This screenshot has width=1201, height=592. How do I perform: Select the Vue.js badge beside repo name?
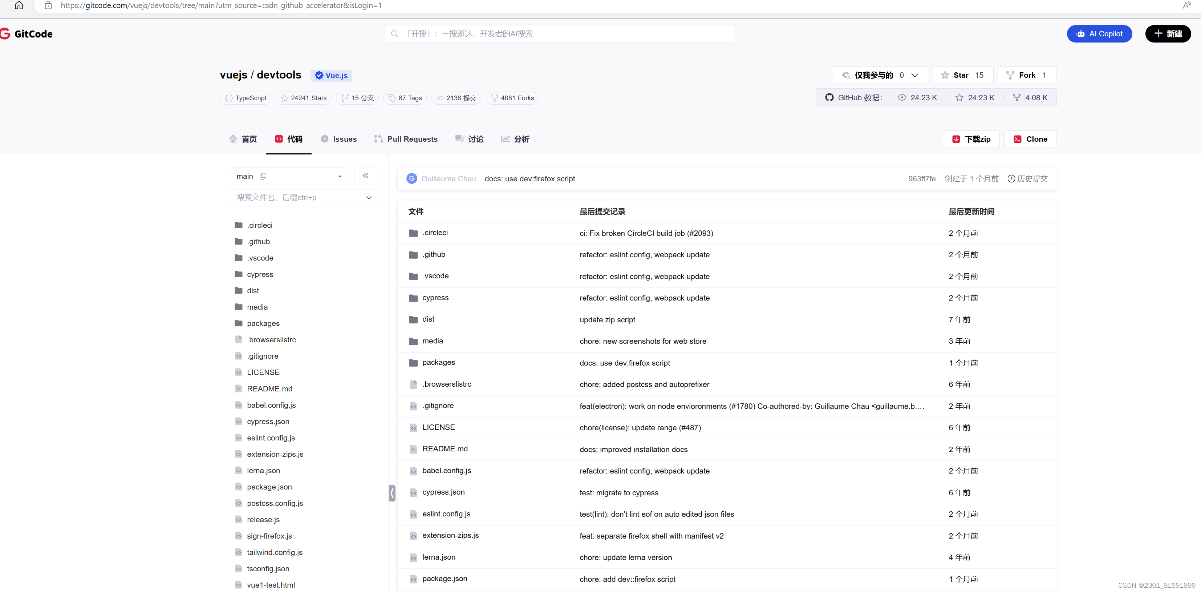pyautogui.click(x=330, y=75)
